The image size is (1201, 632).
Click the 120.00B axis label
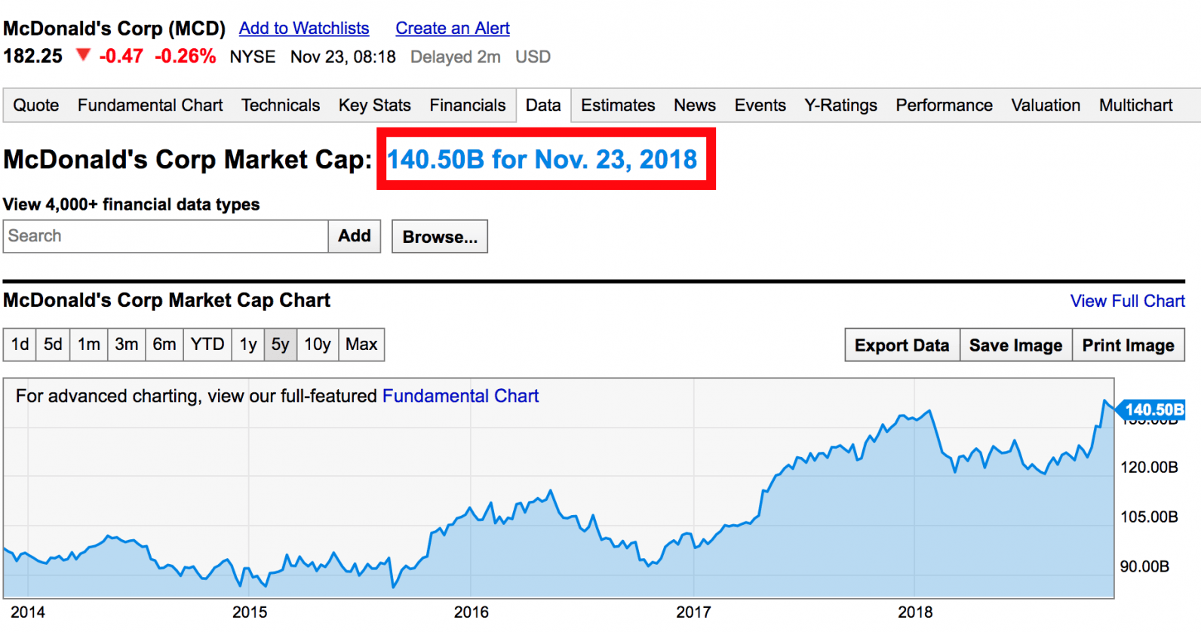pyautogui.click(x=1149, y=467)
